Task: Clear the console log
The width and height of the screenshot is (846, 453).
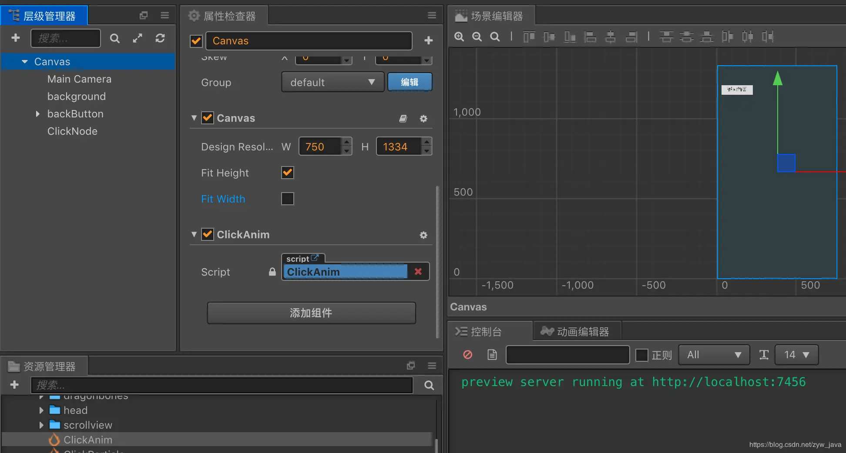Action: 468,355
